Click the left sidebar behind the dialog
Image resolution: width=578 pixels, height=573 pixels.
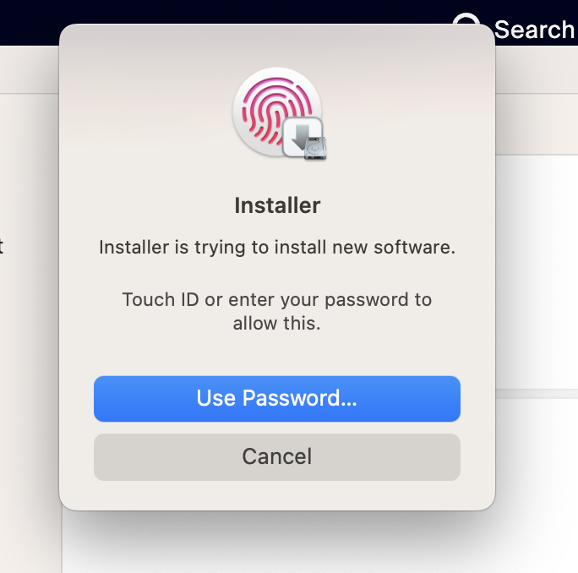30,380
